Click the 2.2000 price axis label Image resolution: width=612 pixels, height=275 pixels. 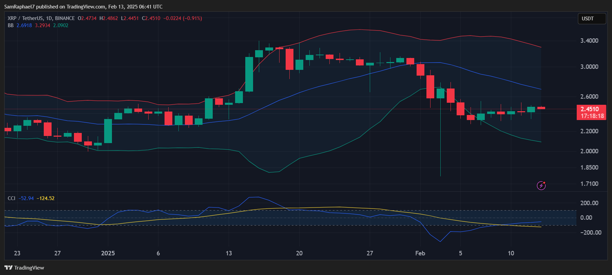[x=589, y=131]
